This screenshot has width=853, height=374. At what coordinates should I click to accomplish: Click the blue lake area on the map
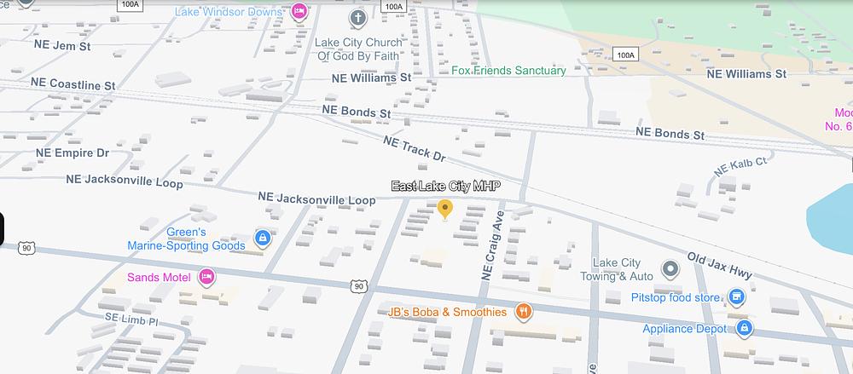pyautogui.click(x=833, y=219)
